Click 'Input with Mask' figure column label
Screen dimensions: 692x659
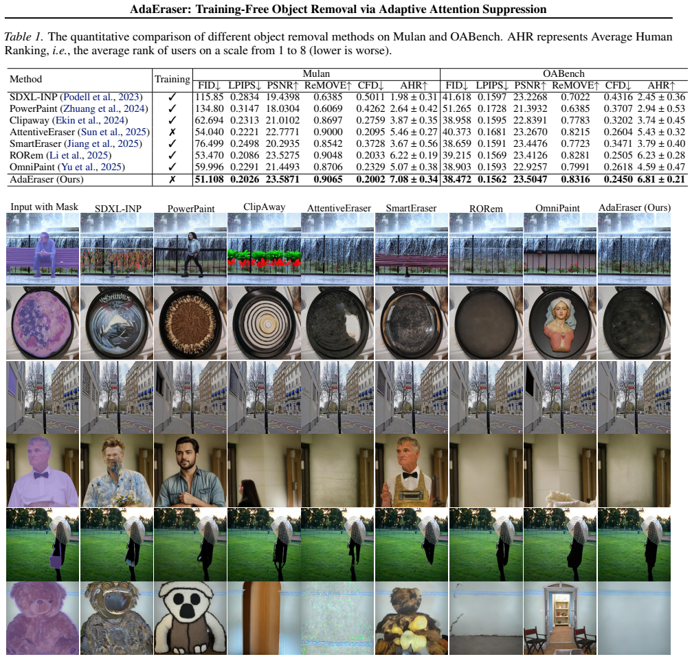pyautogui.click(x=44, y=207)
